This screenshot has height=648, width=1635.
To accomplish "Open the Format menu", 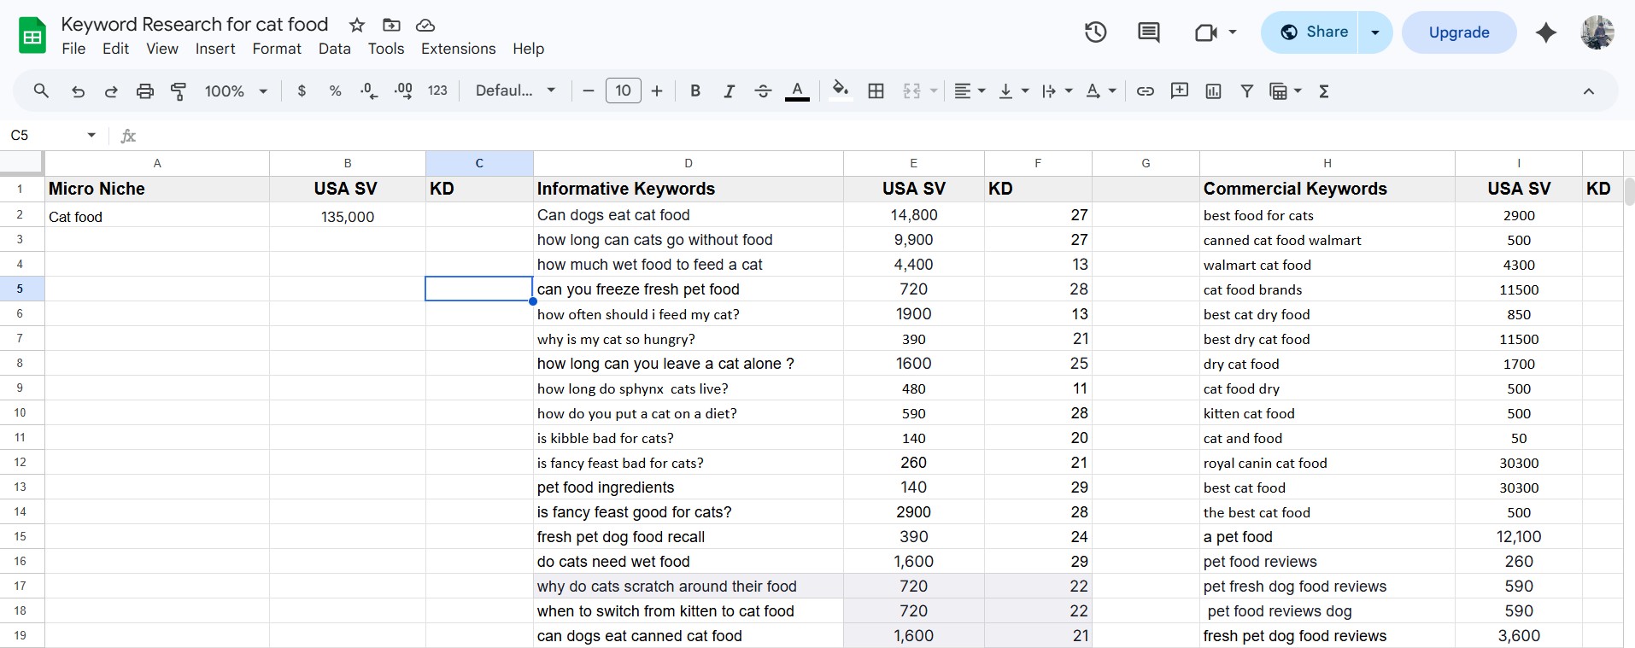I will click(x=277, y=49).
